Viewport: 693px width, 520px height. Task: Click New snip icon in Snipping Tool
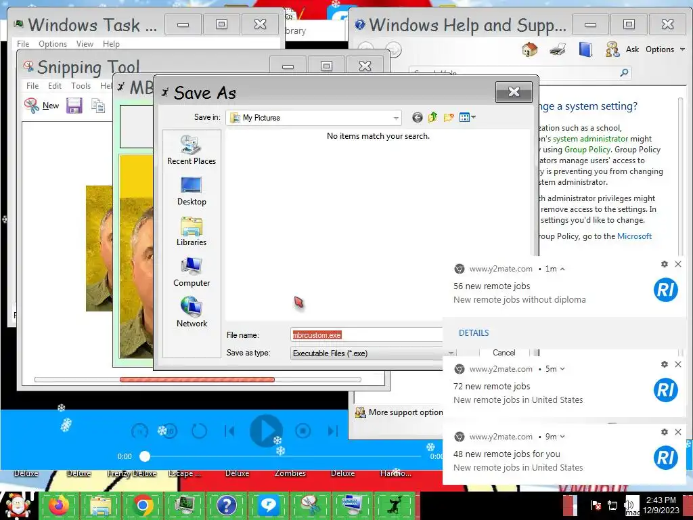[x=31, y=105]
